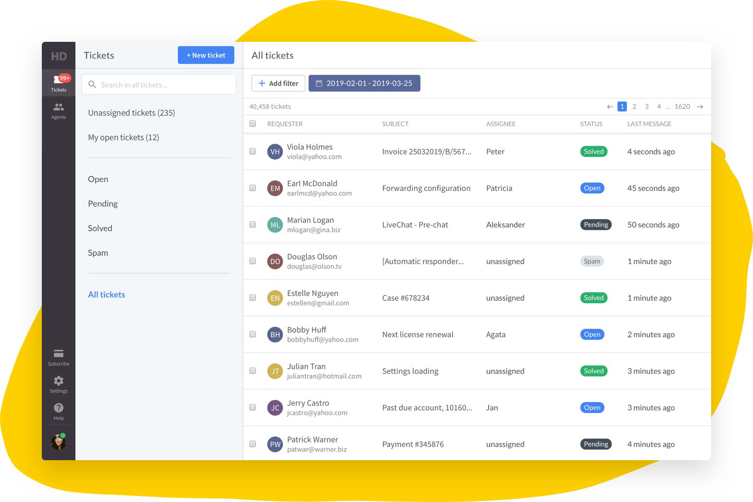
Task: Go to the next page of tickets
Action: coord(700,106)
